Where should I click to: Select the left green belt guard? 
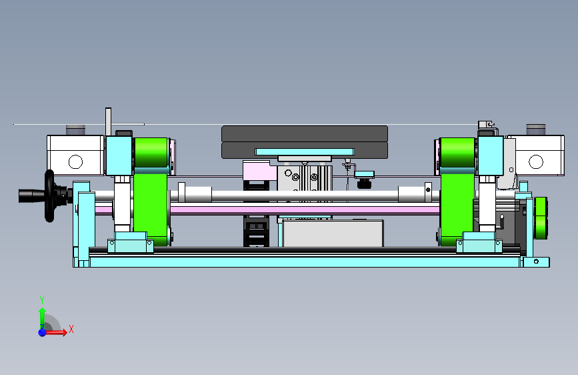point(151,192)
